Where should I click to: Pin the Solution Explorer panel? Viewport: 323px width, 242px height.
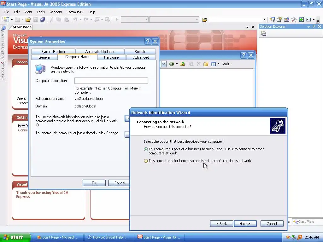pos(314,26)
